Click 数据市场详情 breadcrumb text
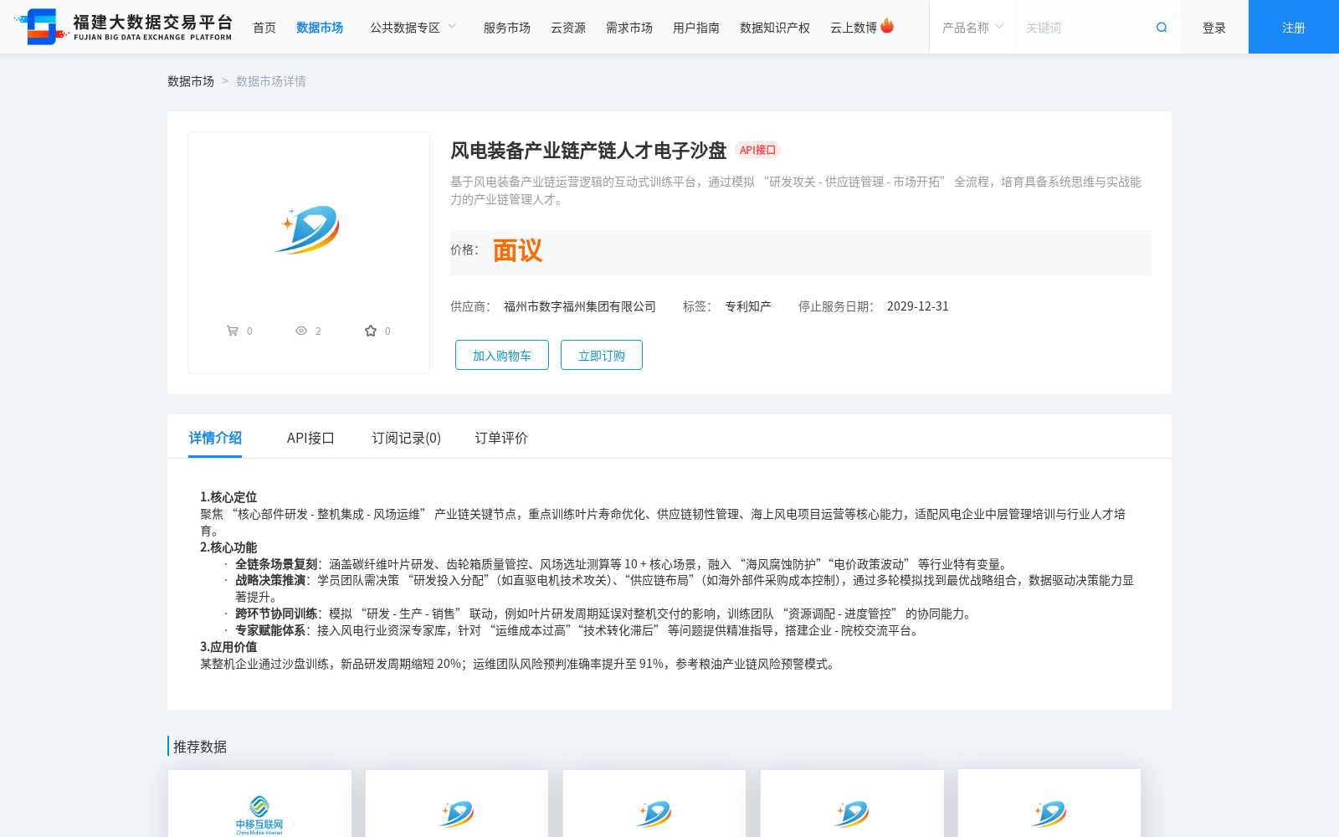 271,81
